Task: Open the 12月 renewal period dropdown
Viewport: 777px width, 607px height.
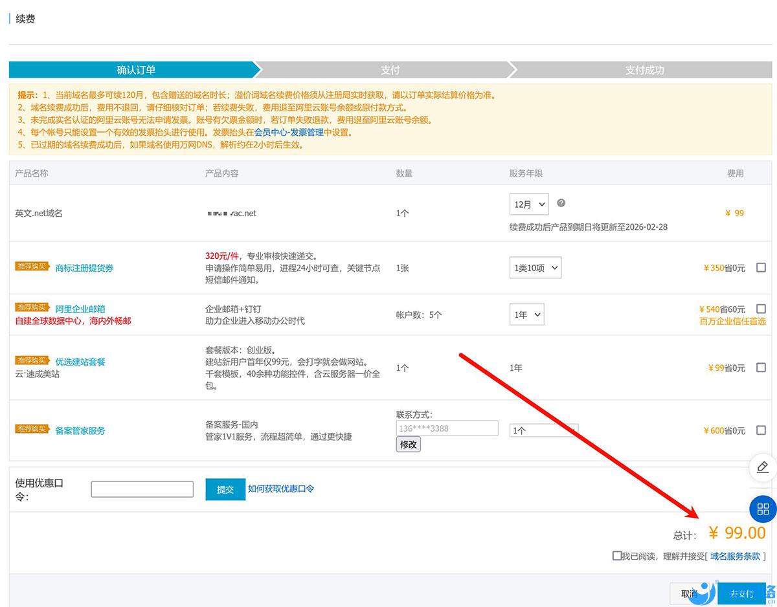Action: pos(529,204)
